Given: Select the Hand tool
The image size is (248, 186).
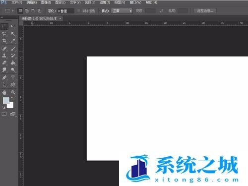Looking at the screenshot, I should (4, 92).
